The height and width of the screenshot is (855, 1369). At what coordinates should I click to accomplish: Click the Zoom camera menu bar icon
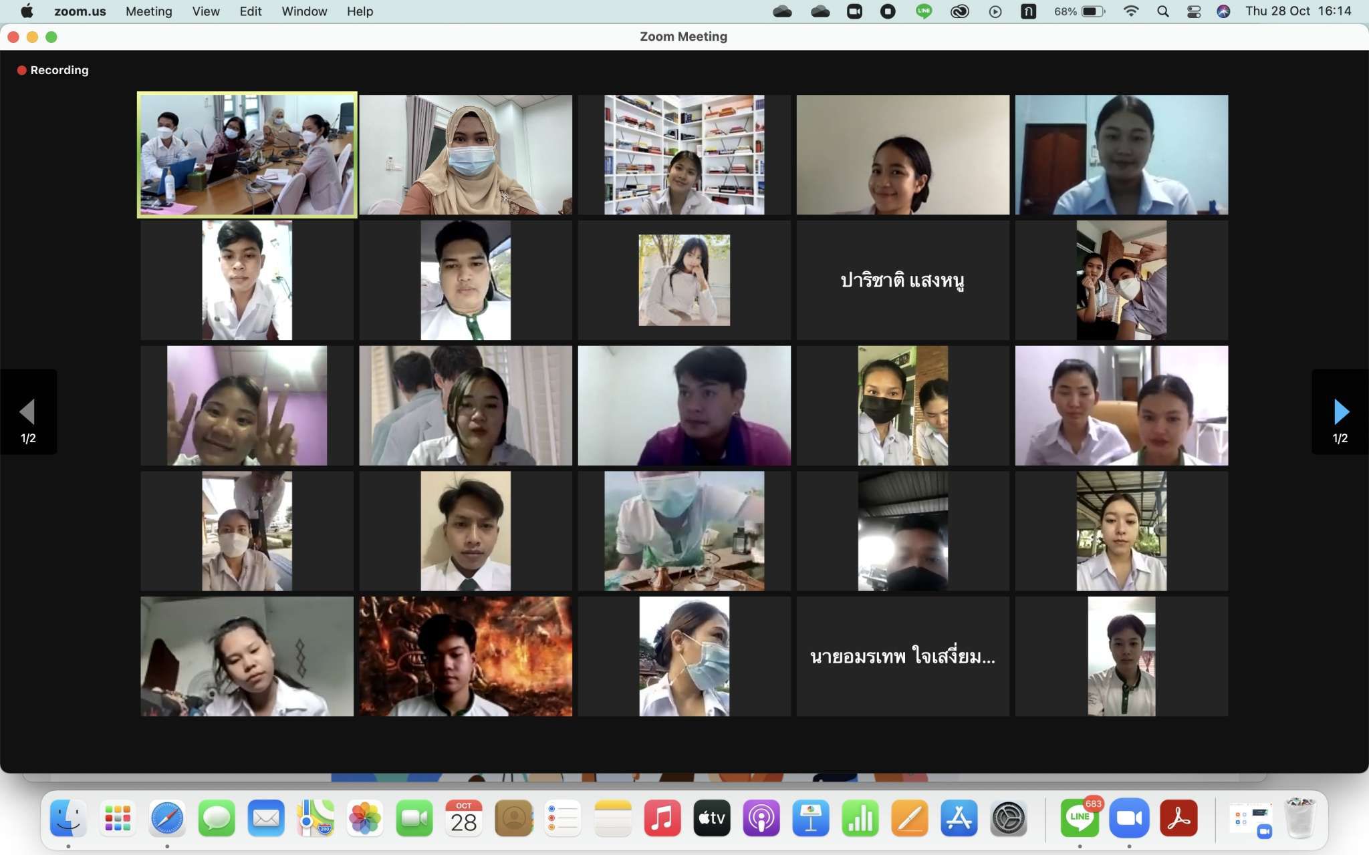(x=854, y=11)
